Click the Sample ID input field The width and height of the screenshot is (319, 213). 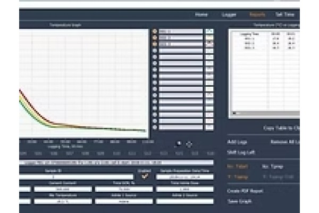coord(76,177)
